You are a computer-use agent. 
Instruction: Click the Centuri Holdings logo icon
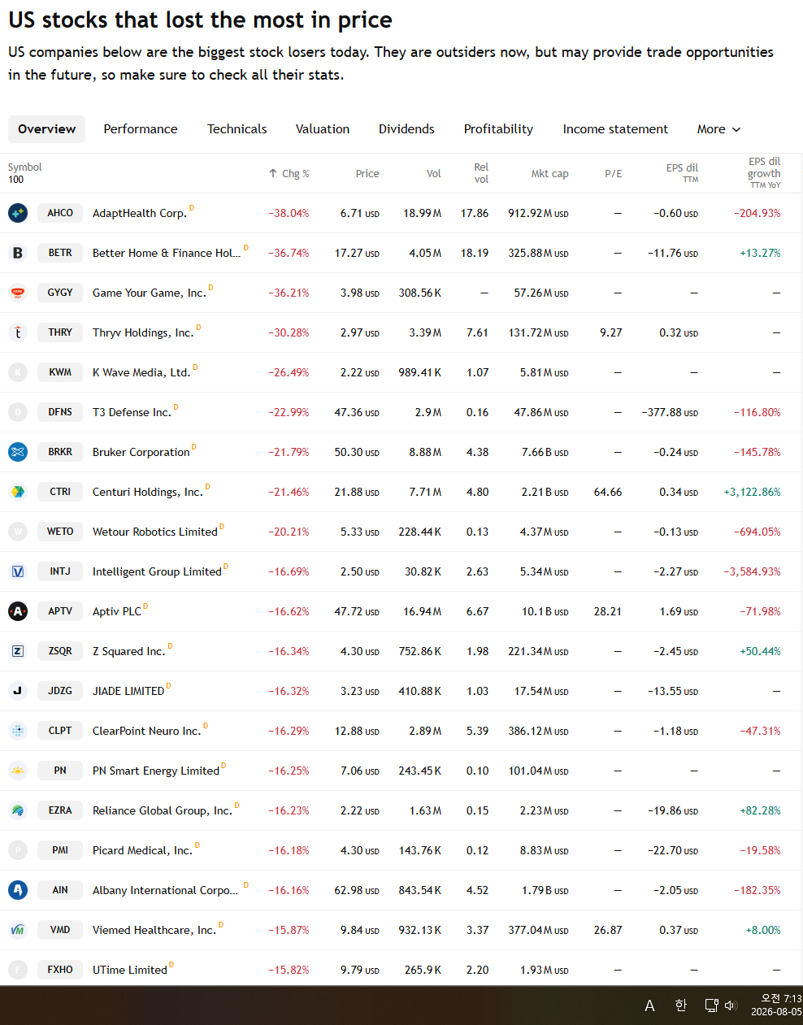pos(18,492)
